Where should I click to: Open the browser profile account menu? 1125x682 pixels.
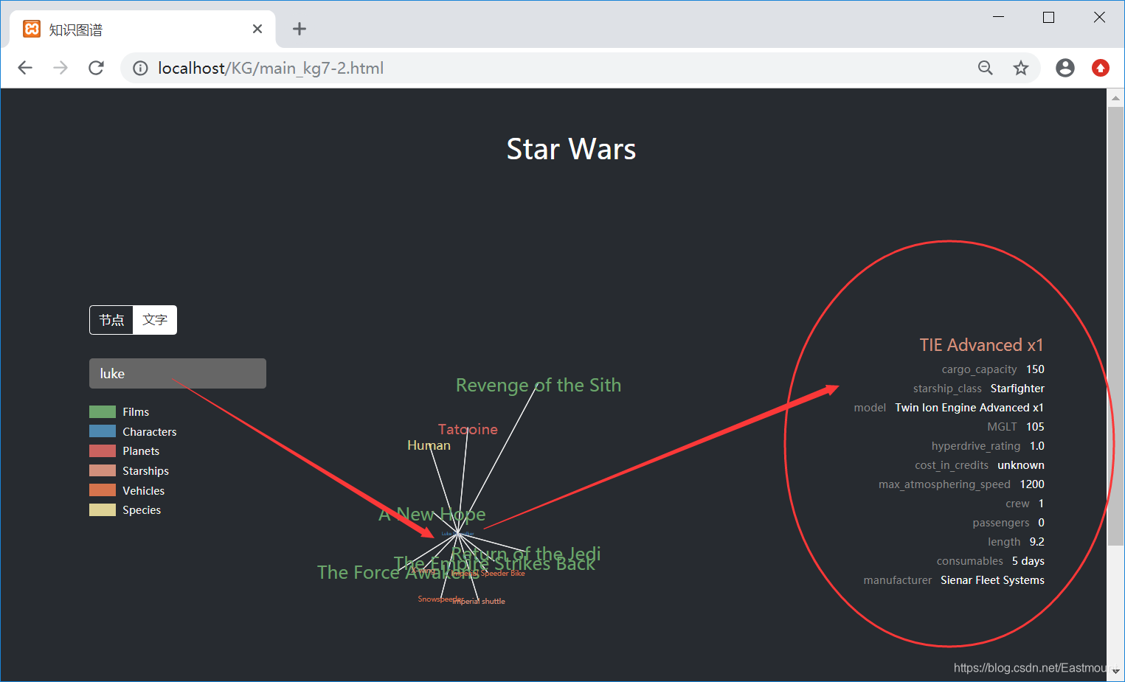(x=1065, y=68)
